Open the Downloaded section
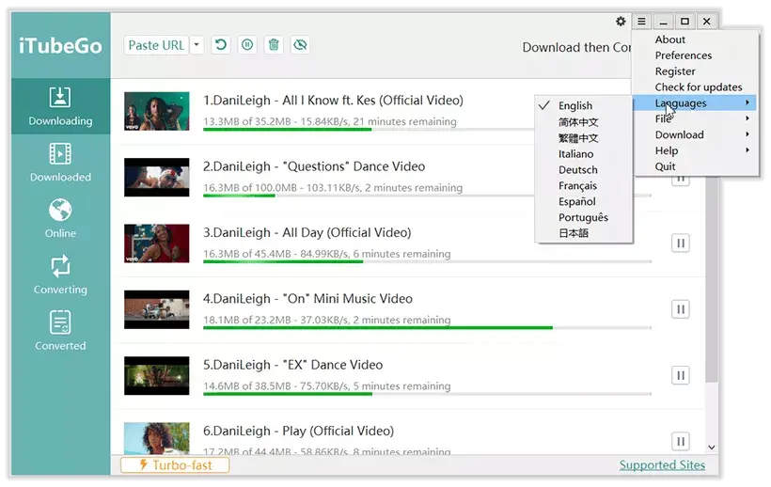The height and width of the screenshot is (487, 771). (x=60, y=162)
